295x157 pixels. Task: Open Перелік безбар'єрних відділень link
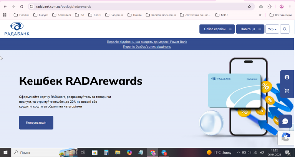tap(147, 47)
